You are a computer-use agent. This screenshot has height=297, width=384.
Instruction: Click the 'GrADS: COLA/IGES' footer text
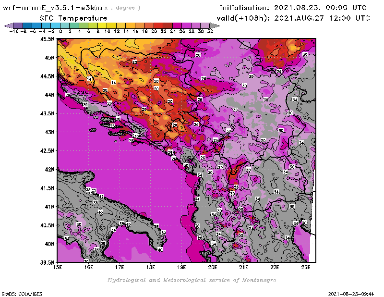(22, 294)
